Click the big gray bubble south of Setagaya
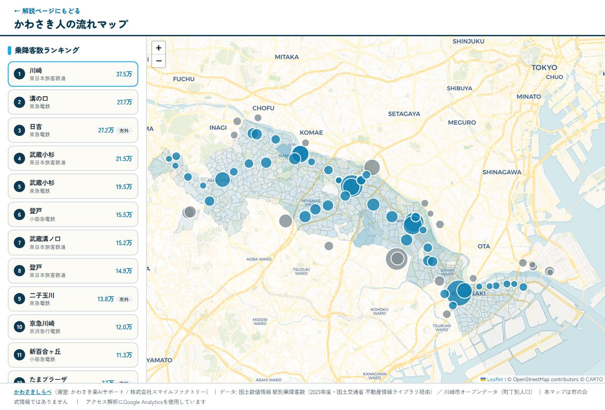605x410 pixels. pos(372,167)
